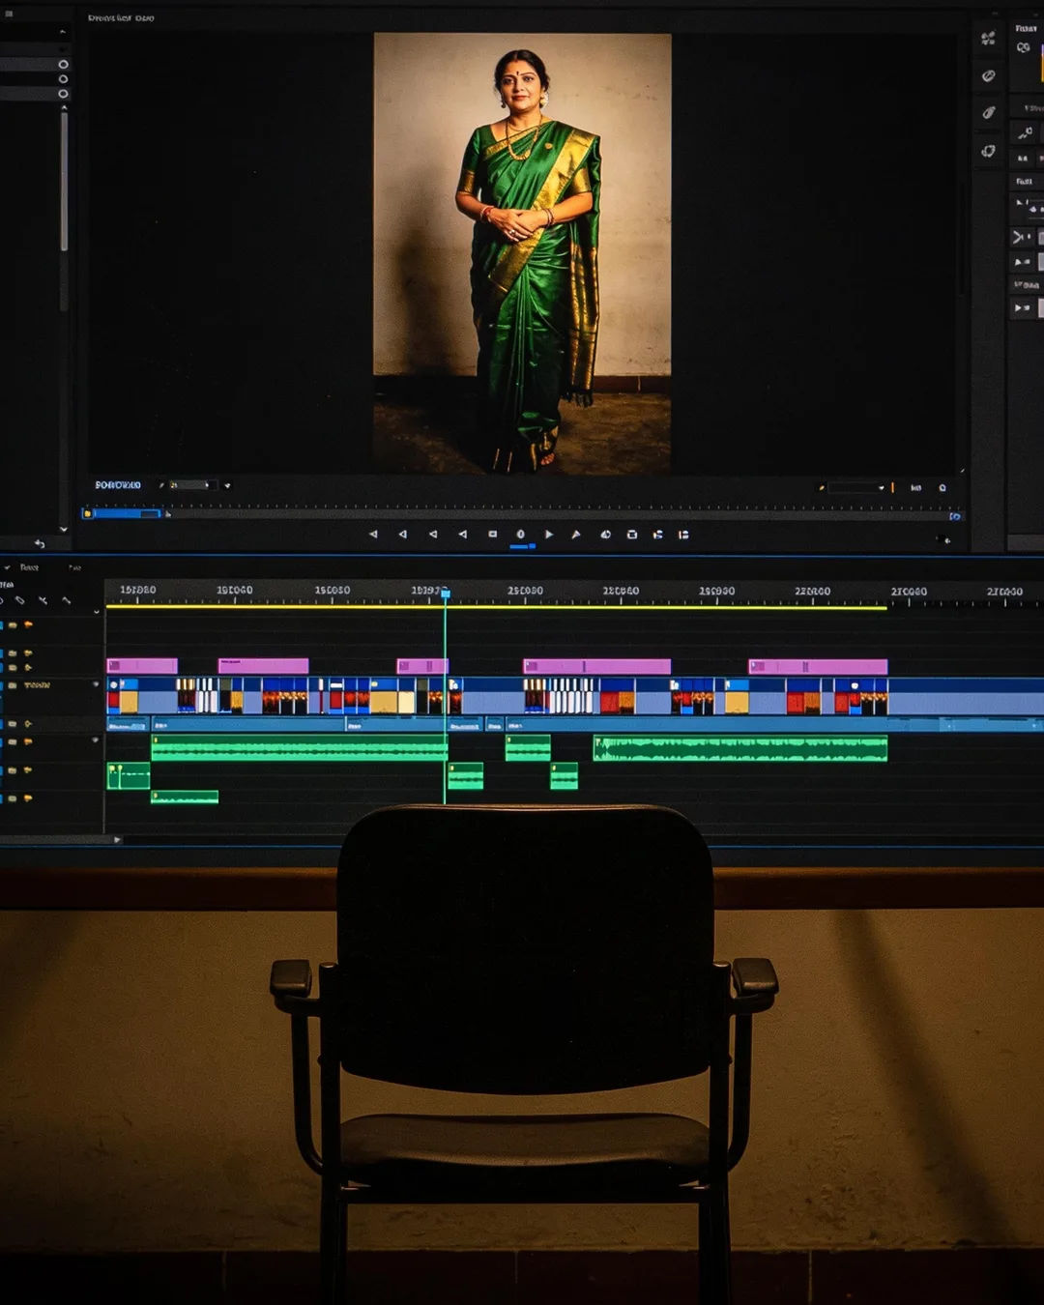1044x1305 pixels.
Task: Select the last pink clip on the timeline
Action: tap(818, 666)
